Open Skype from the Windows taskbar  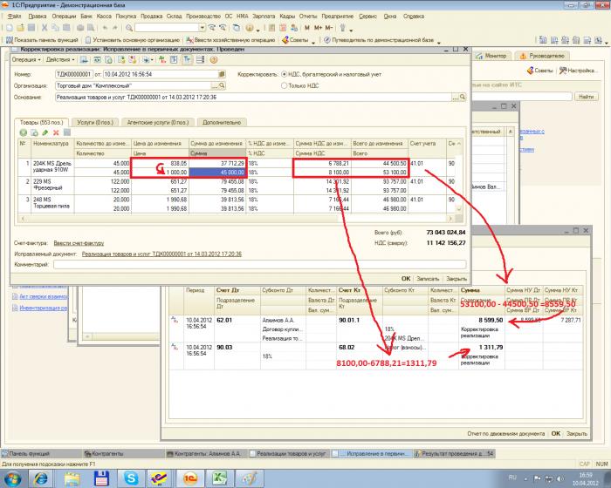tap(131, 478)
